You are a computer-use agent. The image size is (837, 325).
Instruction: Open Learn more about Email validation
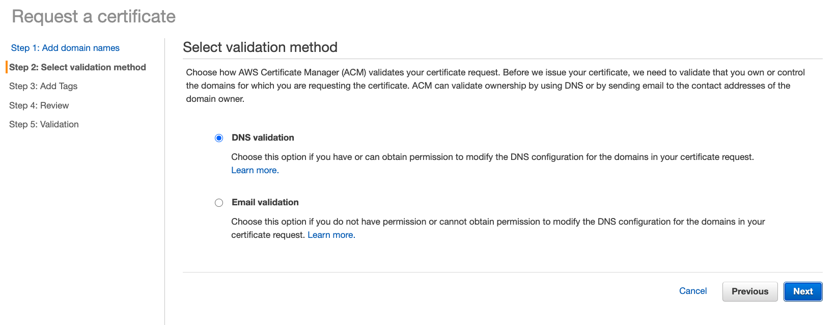(x=330, y=234)
